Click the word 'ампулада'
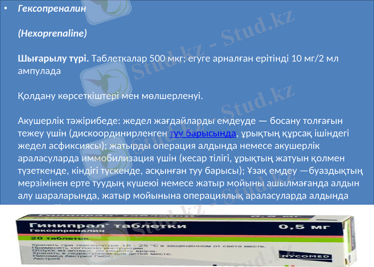This screenshot has height=267, width=374. point(39,71)
